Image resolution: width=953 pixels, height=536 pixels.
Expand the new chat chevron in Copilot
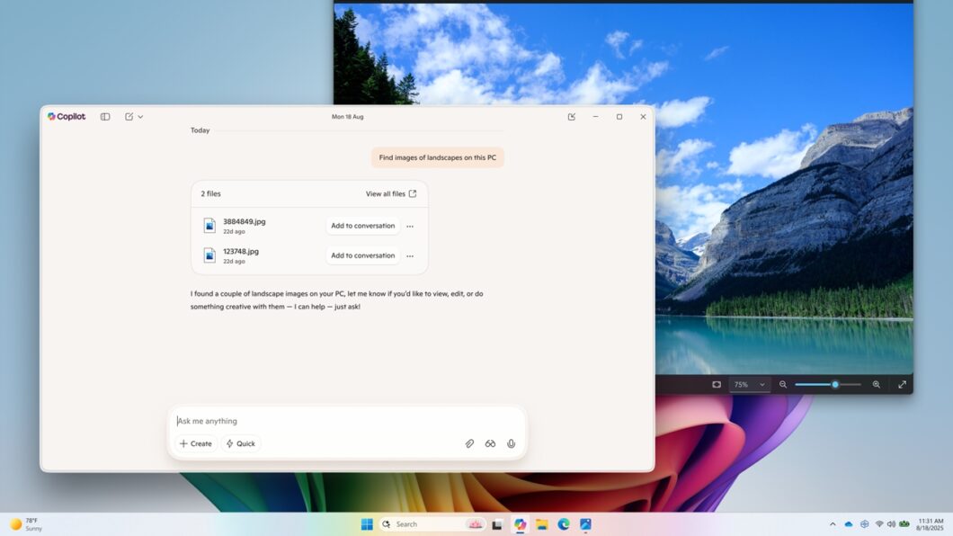140,116
